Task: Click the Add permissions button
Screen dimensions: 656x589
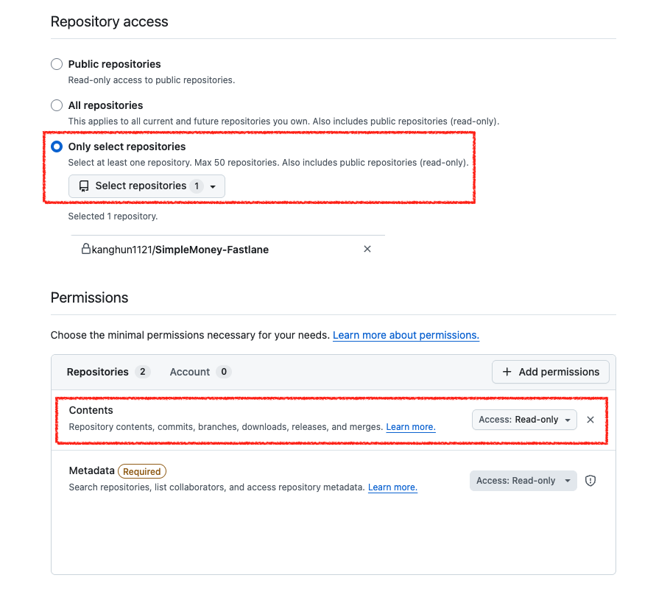Action: [x=551, y=372]
